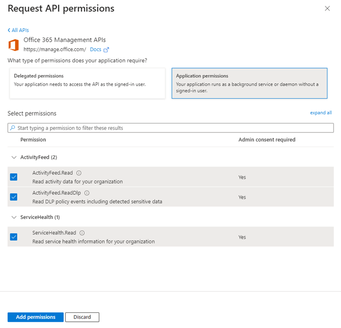The image size is (341, 328).
Task: Click the ServiceHealth.Read permission name
Action: (x=54, y=233)
